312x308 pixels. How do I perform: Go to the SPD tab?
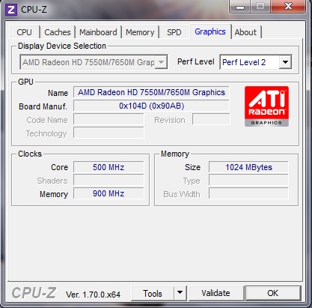click(174, 32)
